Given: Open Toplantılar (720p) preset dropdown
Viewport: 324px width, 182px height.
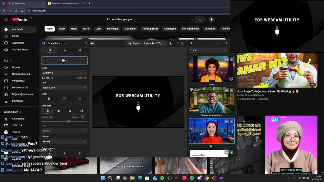Looking at the screenshot, I should 154,43.
